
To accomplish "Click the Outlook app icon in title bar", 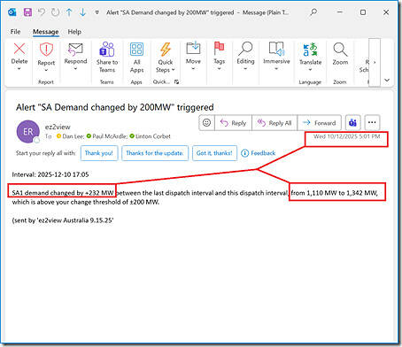I will click(12, 12).
